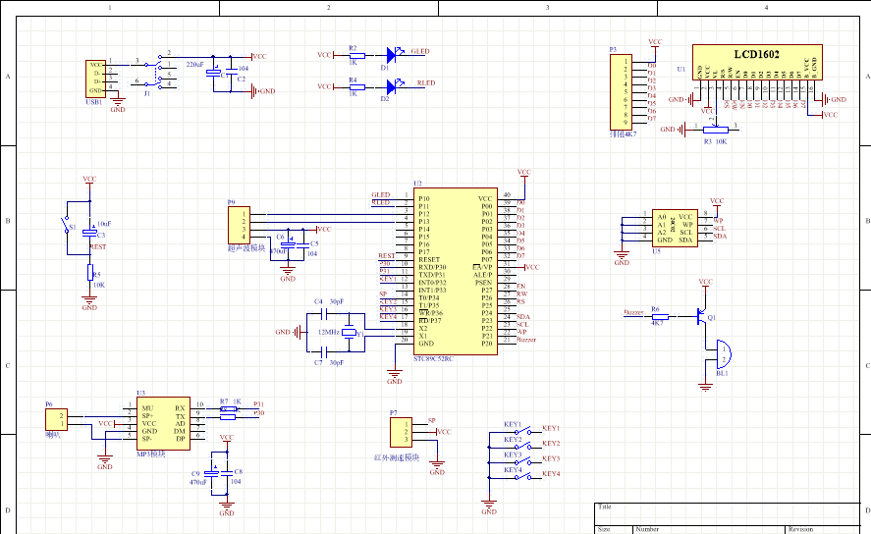Select the P9 ultrasonic module header

click(239, 226)
